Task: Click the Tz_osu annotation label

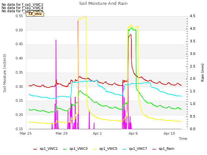Action: coord(35,14)
